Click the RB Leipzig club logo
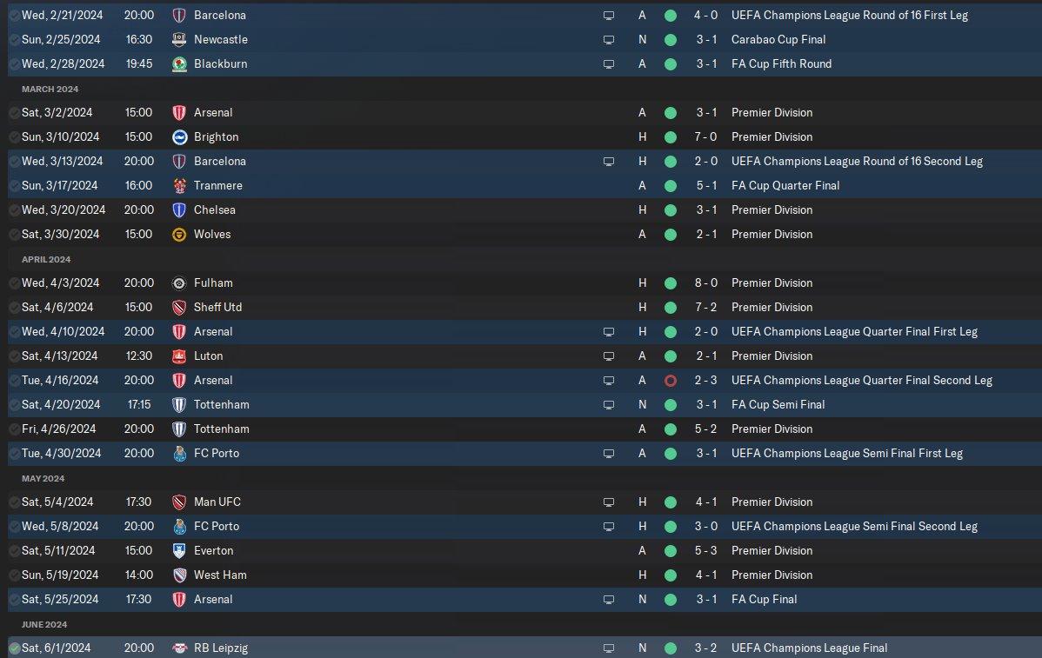Screen dimensions: 1042x658 pyautogui.click(x=179, y=648)
